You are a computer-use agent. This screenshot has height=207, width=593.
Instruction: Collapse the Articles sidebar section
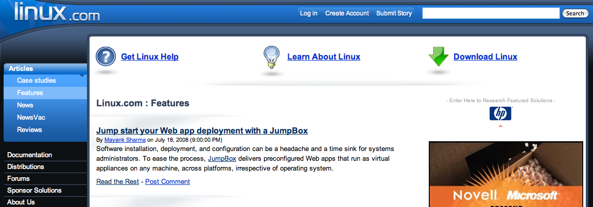45,69
